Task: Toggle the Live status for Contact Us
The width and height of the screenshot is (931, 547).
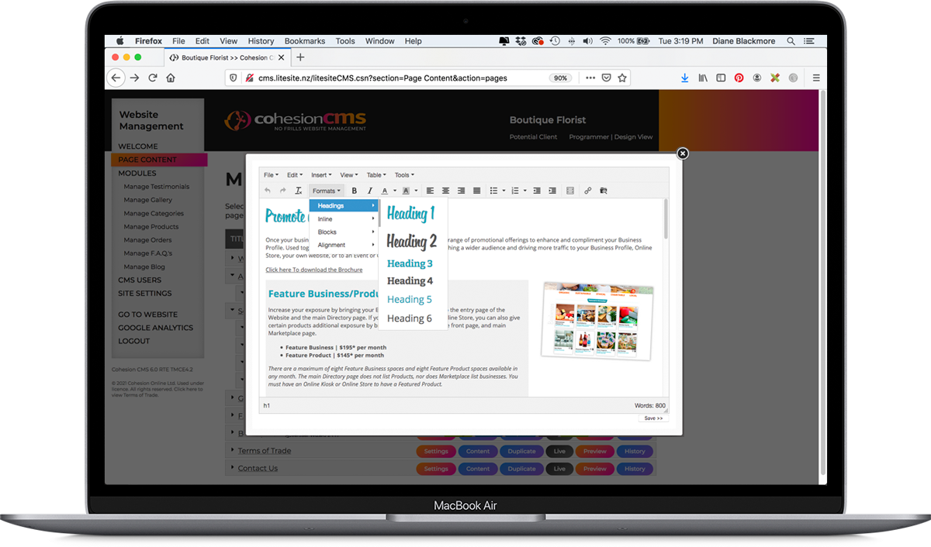Action: (559, 469)
